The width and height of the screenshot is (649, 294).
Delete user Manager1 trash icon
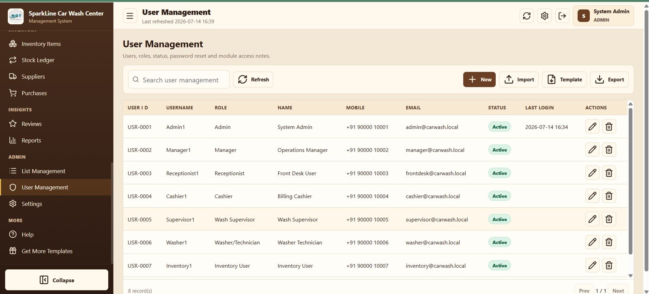(609, 150)
